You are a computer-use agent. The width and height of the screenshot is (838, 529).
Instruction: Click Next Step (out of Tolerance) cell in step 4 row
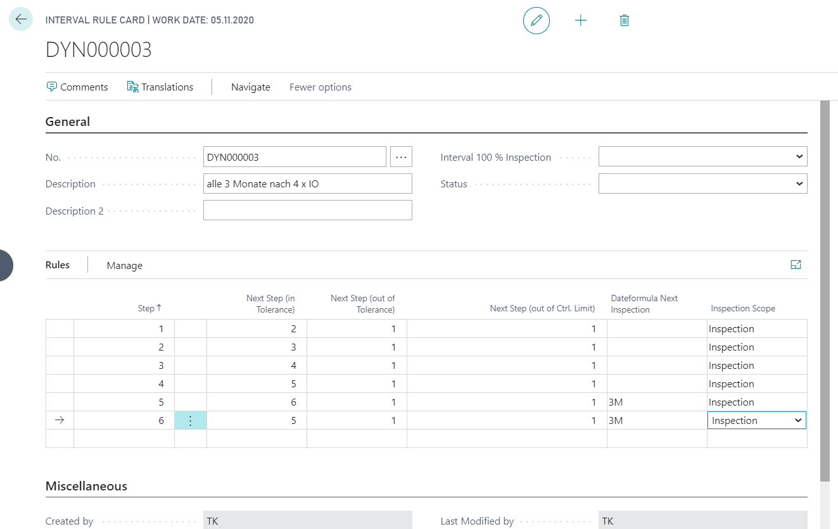(357, 383)
